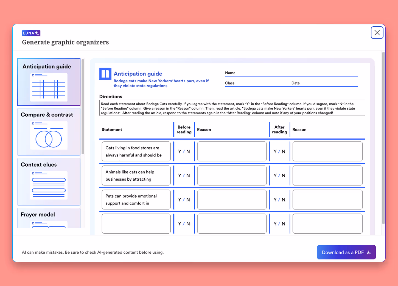Click the organizer list scrollbar

[83, 107]
